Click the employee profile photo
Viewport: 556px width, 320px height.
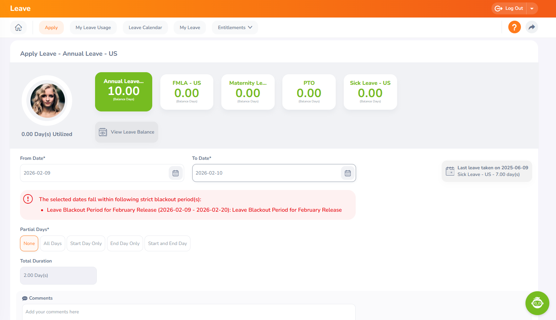47,101
